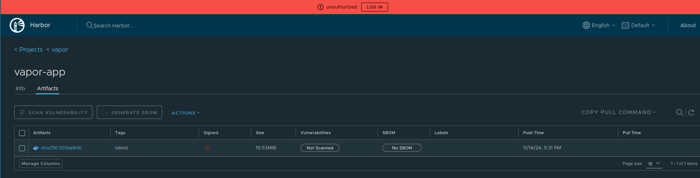Open the English language dropdown
This screenshot has width=700, height=178.
click(x=599, y=25)
